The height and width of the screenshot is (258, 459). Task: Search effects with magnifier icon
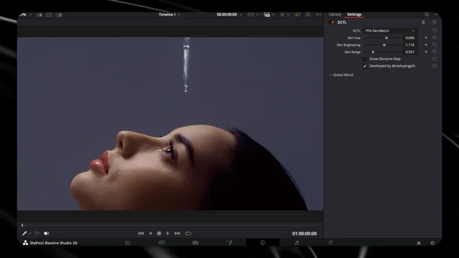(427, 14)
